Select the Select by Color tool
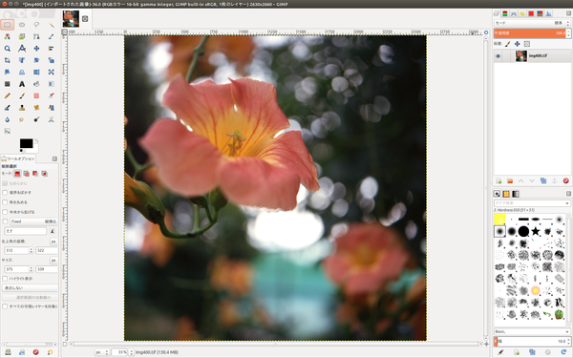 [8, 36]
